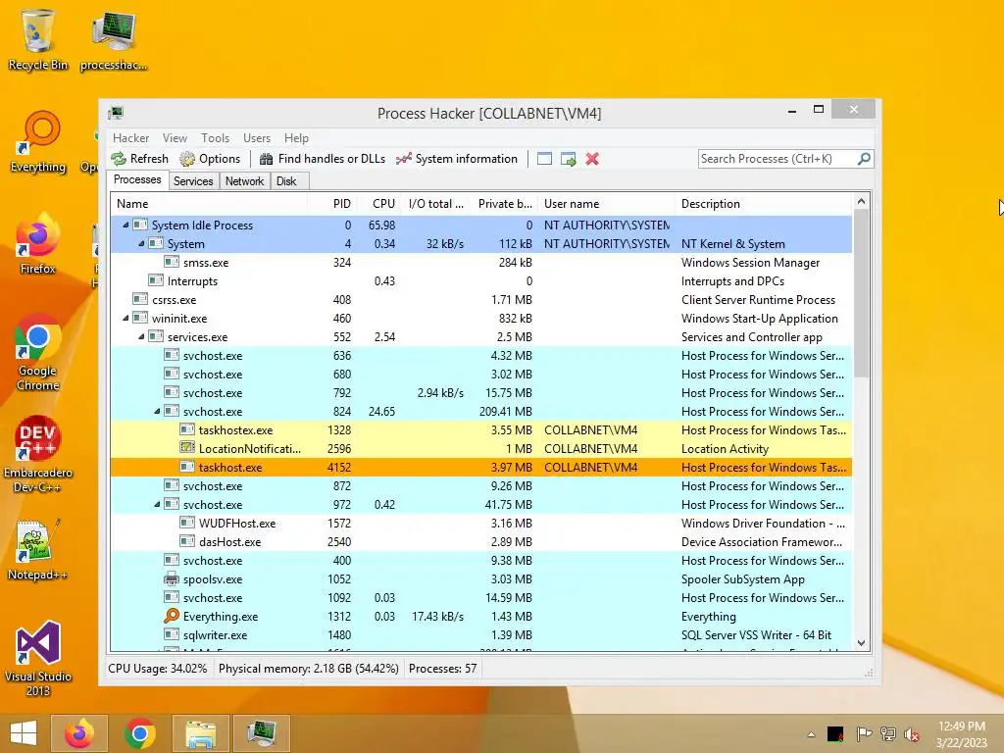Click the scrollbar up arrow
The height and width of the screenshot is (753, 1004).
coord(861,202)
